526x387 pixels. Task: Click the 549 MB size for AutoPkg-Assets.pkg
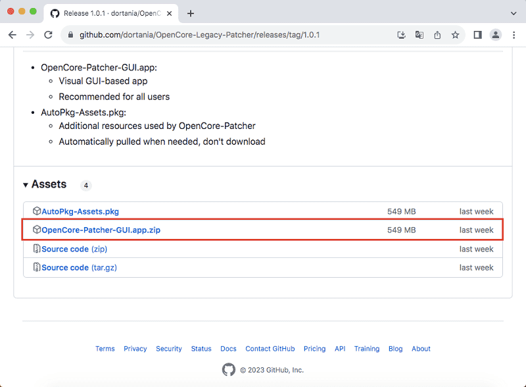pos(402,212)
